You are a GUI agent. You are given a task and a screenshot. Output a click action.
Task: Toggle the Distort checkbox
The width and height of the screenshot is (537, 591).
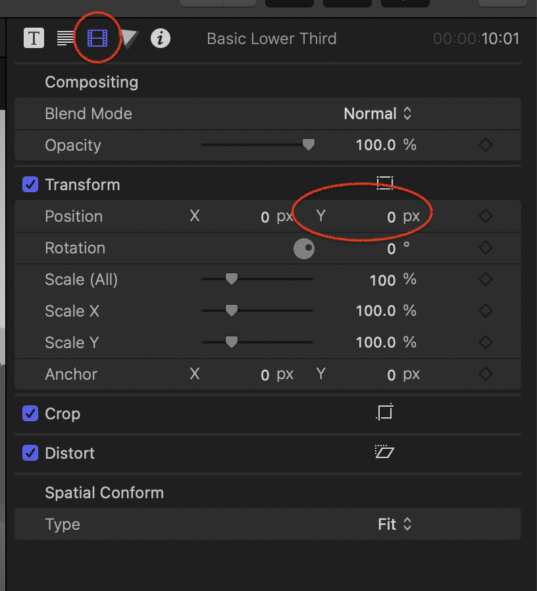(30, 453)
